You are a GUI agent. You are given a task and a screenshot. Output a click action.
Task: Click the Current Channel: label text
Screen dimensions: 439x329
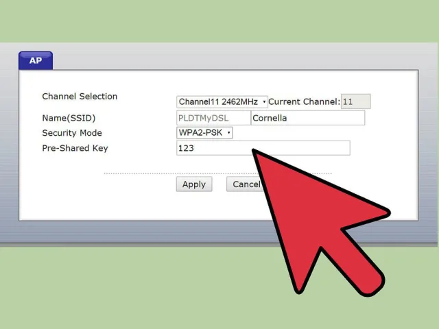[x=304, y=102]
